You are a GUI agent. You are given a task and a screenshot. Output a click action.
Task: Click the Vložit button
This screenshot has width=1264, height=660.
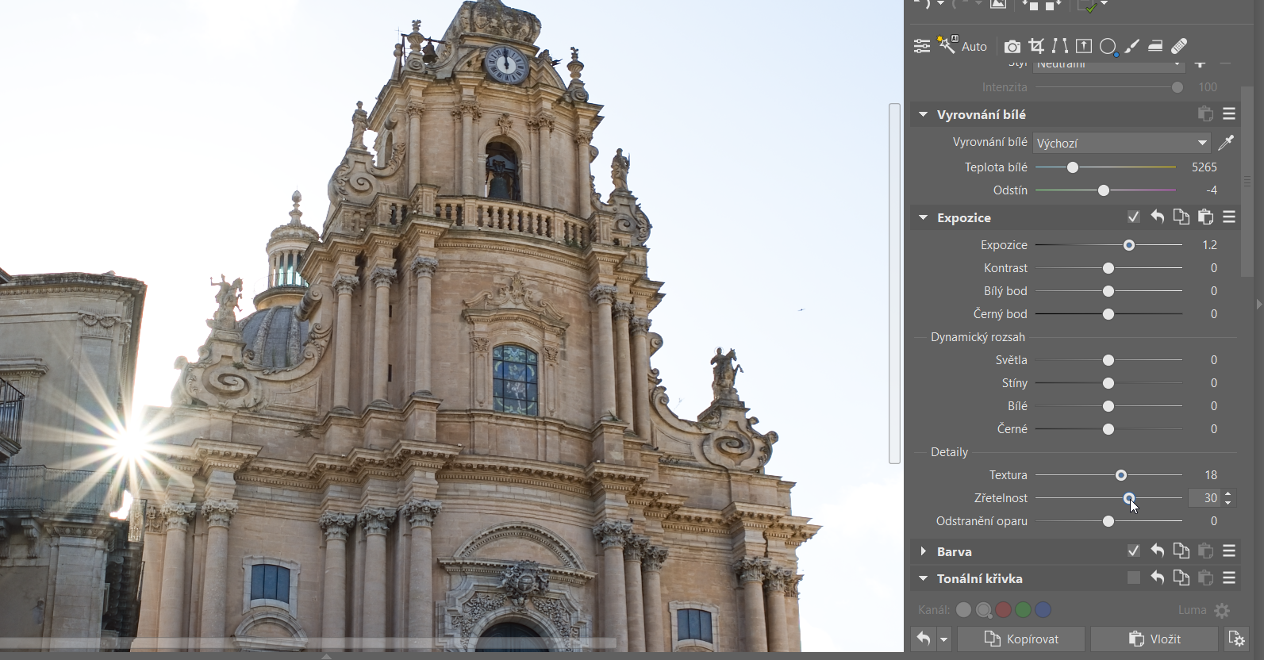[1154, 639]
